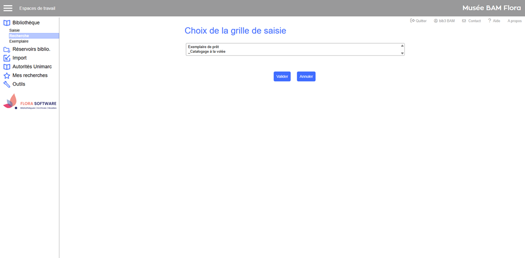Open the Outils section
The height and width of the screenshot is (258, 525).
[x=19, y=84]
